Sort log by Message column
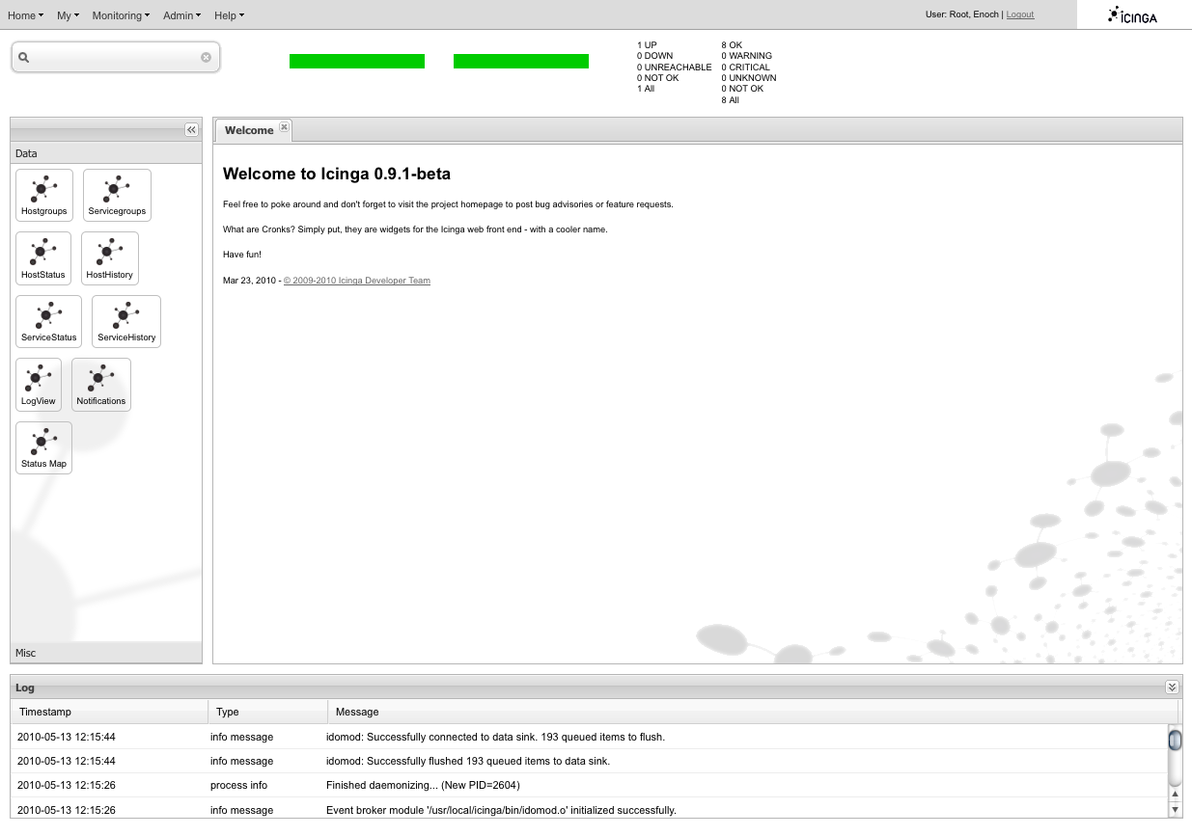Image resolution: width=1192 pixels, height=836 pixels. coord(753,712)
